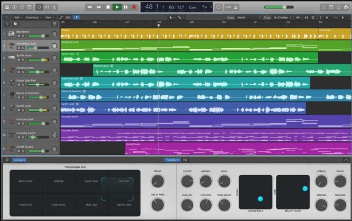Image resolution: width=352 pixels, height=221 pixels.
Task: Click the Global Tracks icon above track list
Action: [54, 24]
